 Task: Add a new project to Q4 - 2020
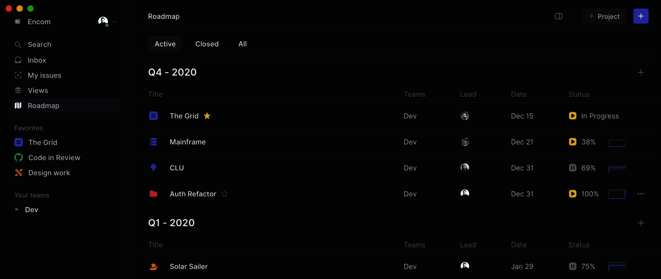641,72
